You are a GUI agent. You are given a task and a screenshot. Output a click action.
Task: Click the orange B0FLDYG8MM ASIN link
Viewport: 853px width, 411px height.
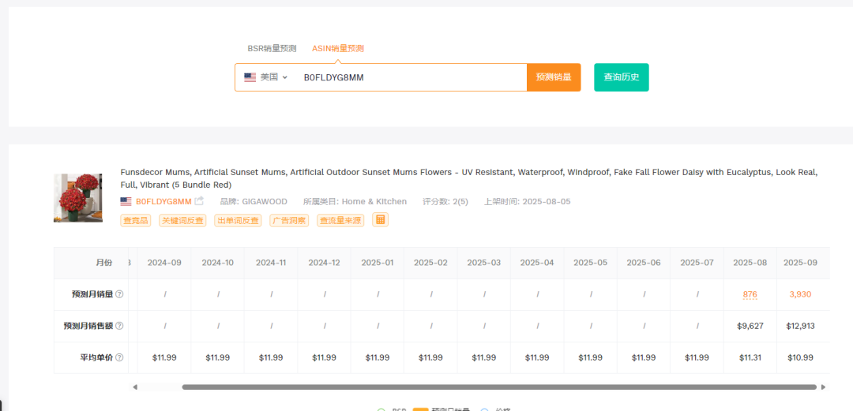click(x=163, y=202)
